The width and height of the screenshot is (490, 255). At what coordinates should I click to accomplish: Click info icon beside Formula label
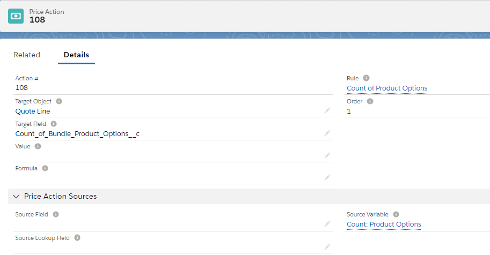pos(45,168)
